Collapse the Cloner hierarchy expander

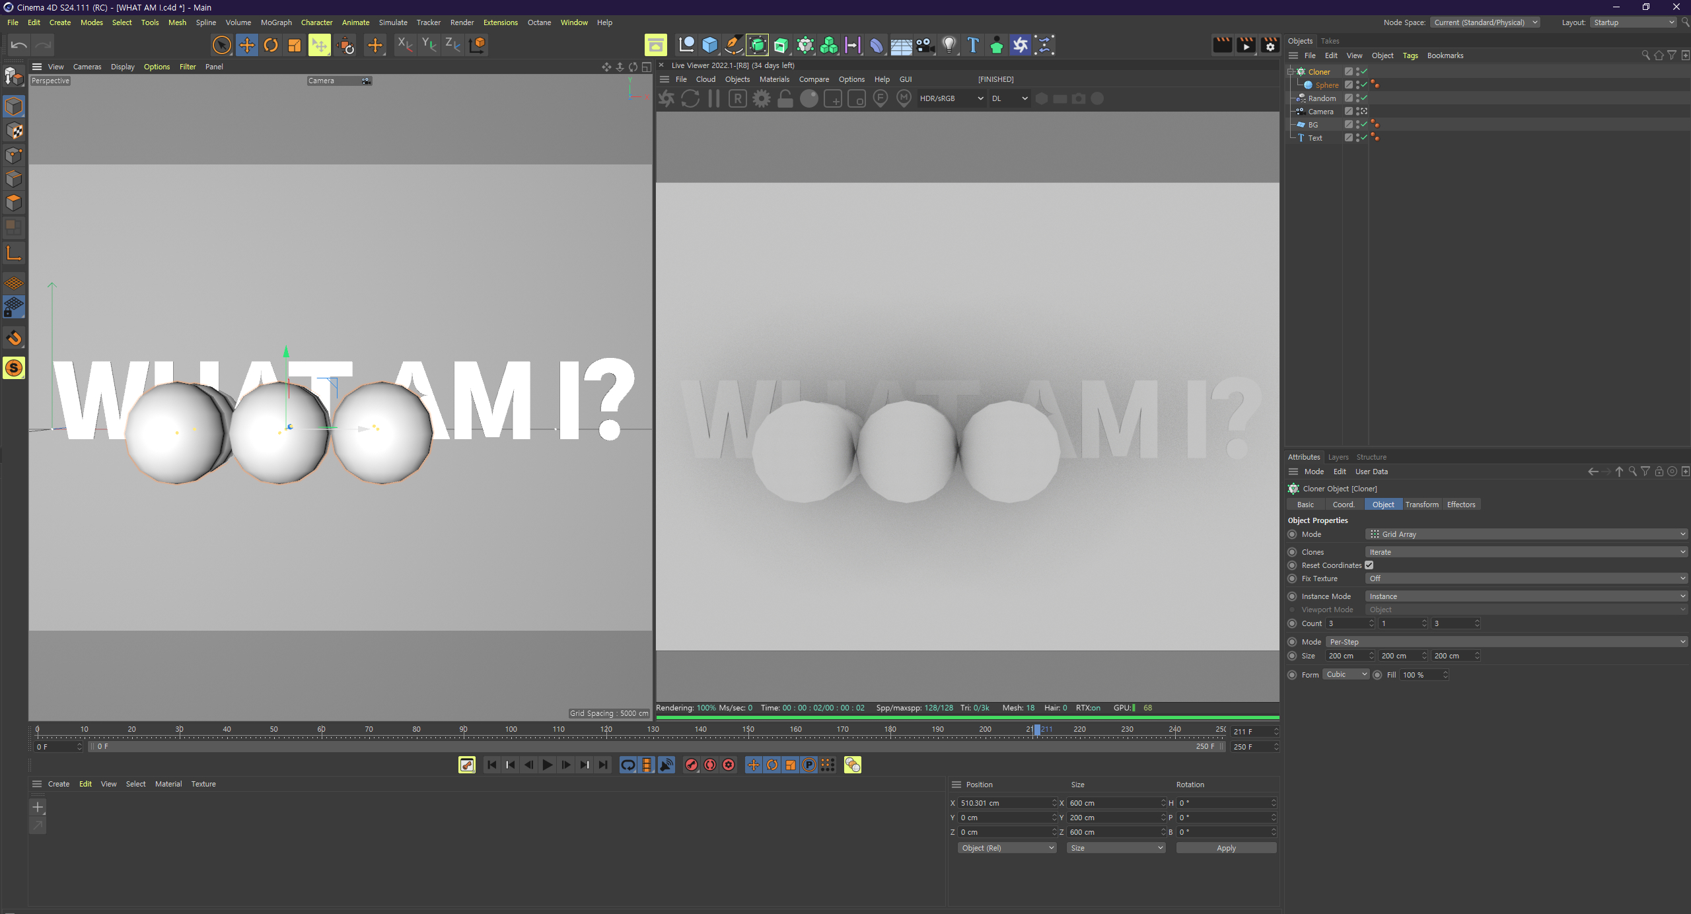point(1291,72)
